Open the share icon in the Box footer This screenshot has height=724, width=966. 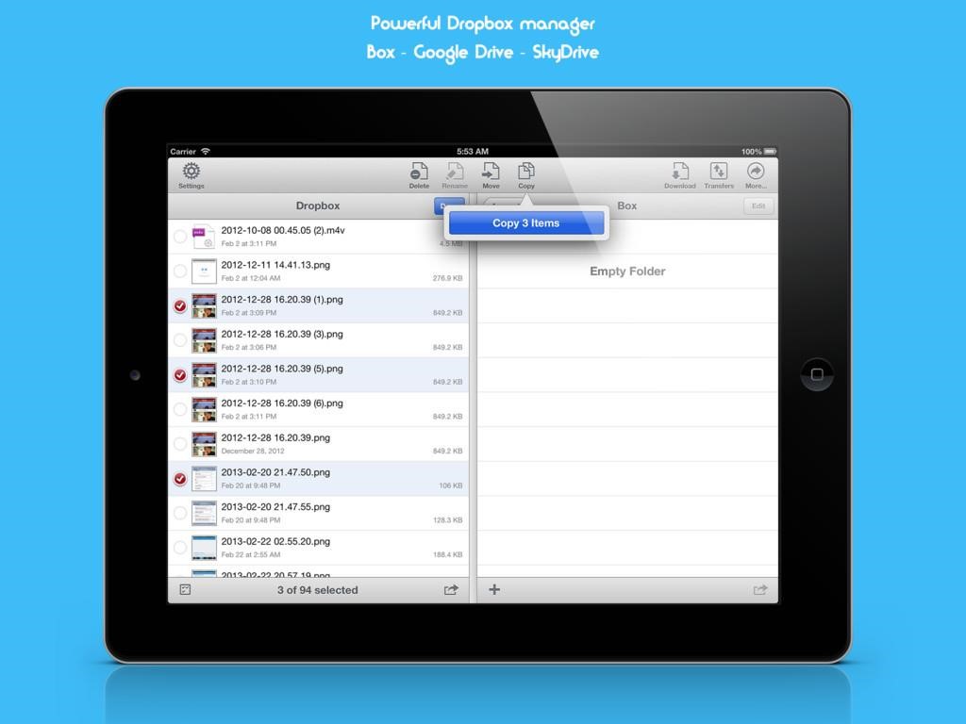click(x=760, y=589)
